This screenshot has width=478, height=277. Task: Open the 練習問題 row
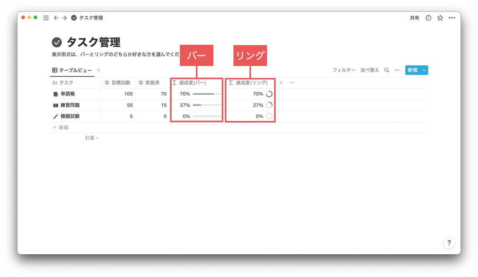(70, 105)
